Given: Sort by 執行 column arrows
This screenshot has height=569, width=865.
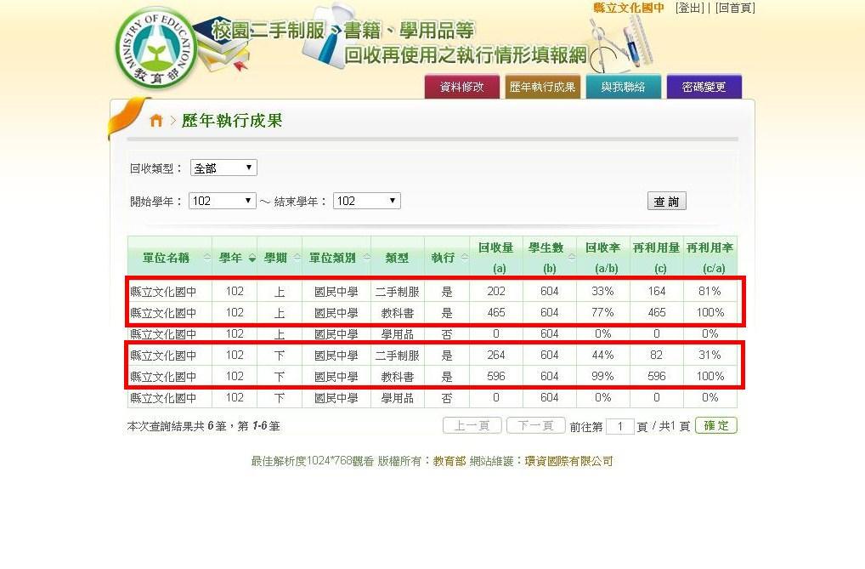Looking at the screenshot, I should coord(463,258).
